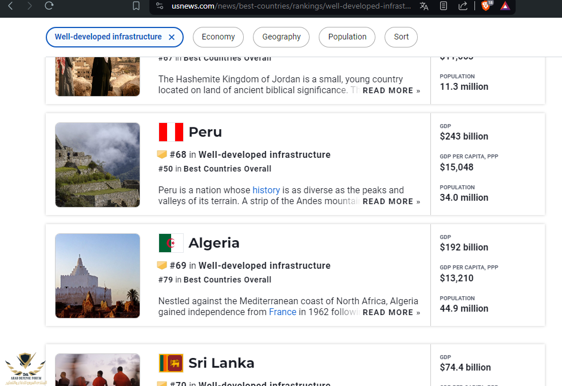
Task: Click Algeria's mosque thumbnail
Action: tap(97, 276)
